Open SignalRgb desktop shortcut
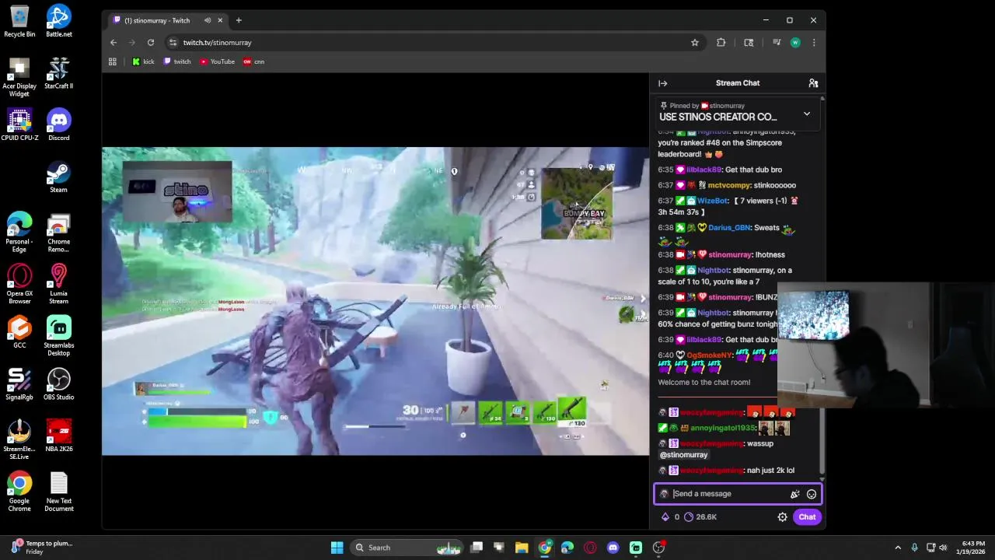Viewport: 995px width, 560px height. coord(19,384)
